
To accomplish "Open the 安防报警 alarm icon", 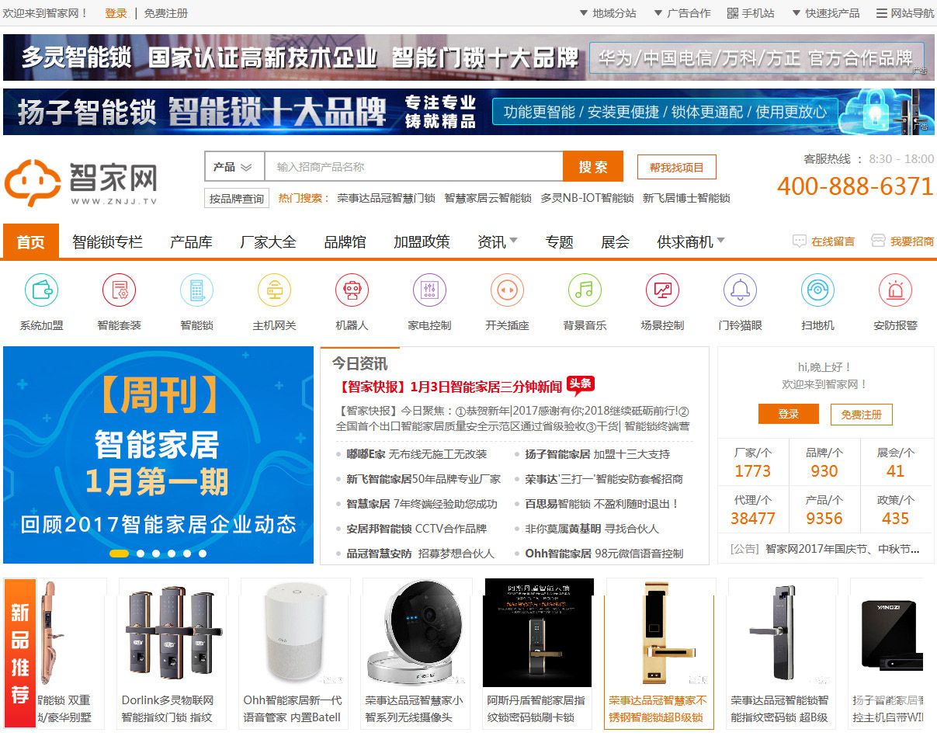I will pos(896,290).
